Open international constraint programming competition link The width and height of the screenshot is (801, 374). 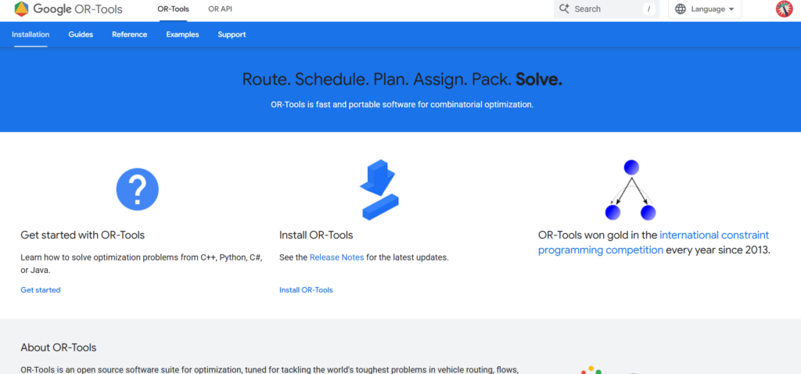pos(653,243)
